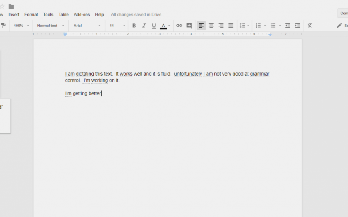The height and width of the screenshot is (217, 348).
Task: Open the text color picker
Action: coord(164,26)
